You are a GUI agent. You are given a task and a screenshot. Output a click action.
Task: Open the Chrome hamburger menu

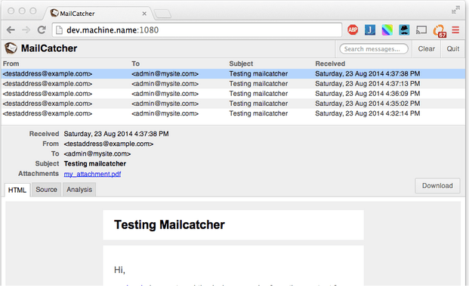pos(455,30)
